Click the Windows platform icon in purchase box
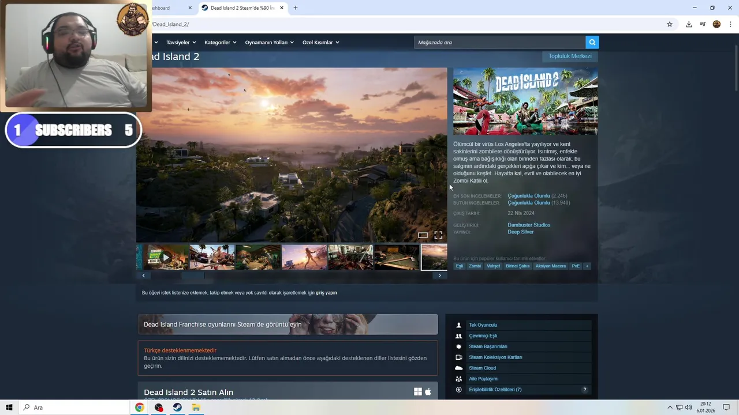The image size is (739, 415). point(418,392)
